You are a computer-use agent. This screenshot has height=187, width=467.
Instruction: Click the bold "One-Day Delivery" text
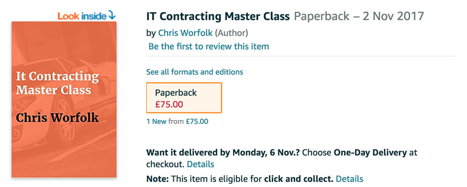pos(370,152)
